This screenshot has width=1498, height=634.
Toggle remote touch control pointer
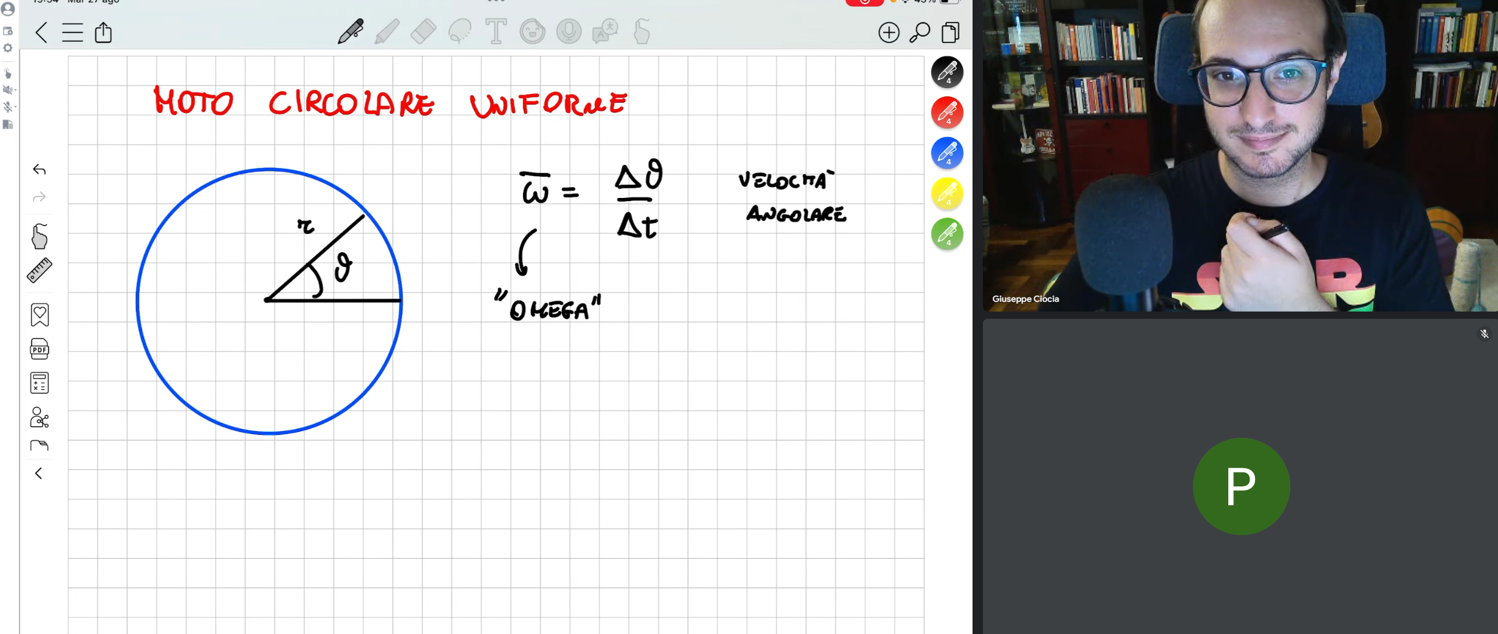click(8, 73)
